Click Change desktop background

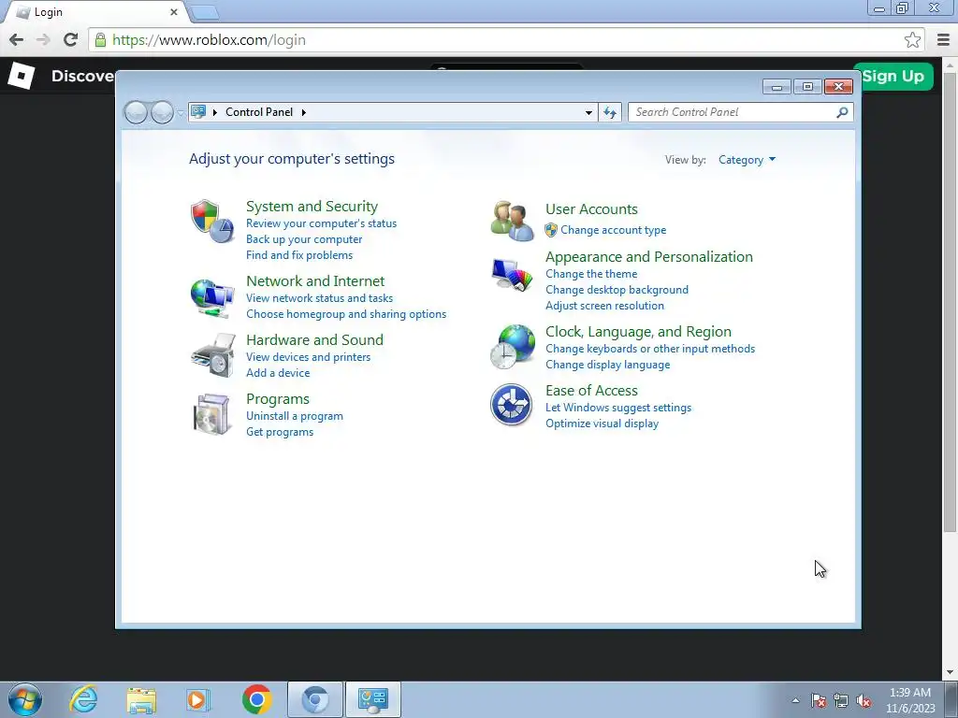(x=617, y=290)
